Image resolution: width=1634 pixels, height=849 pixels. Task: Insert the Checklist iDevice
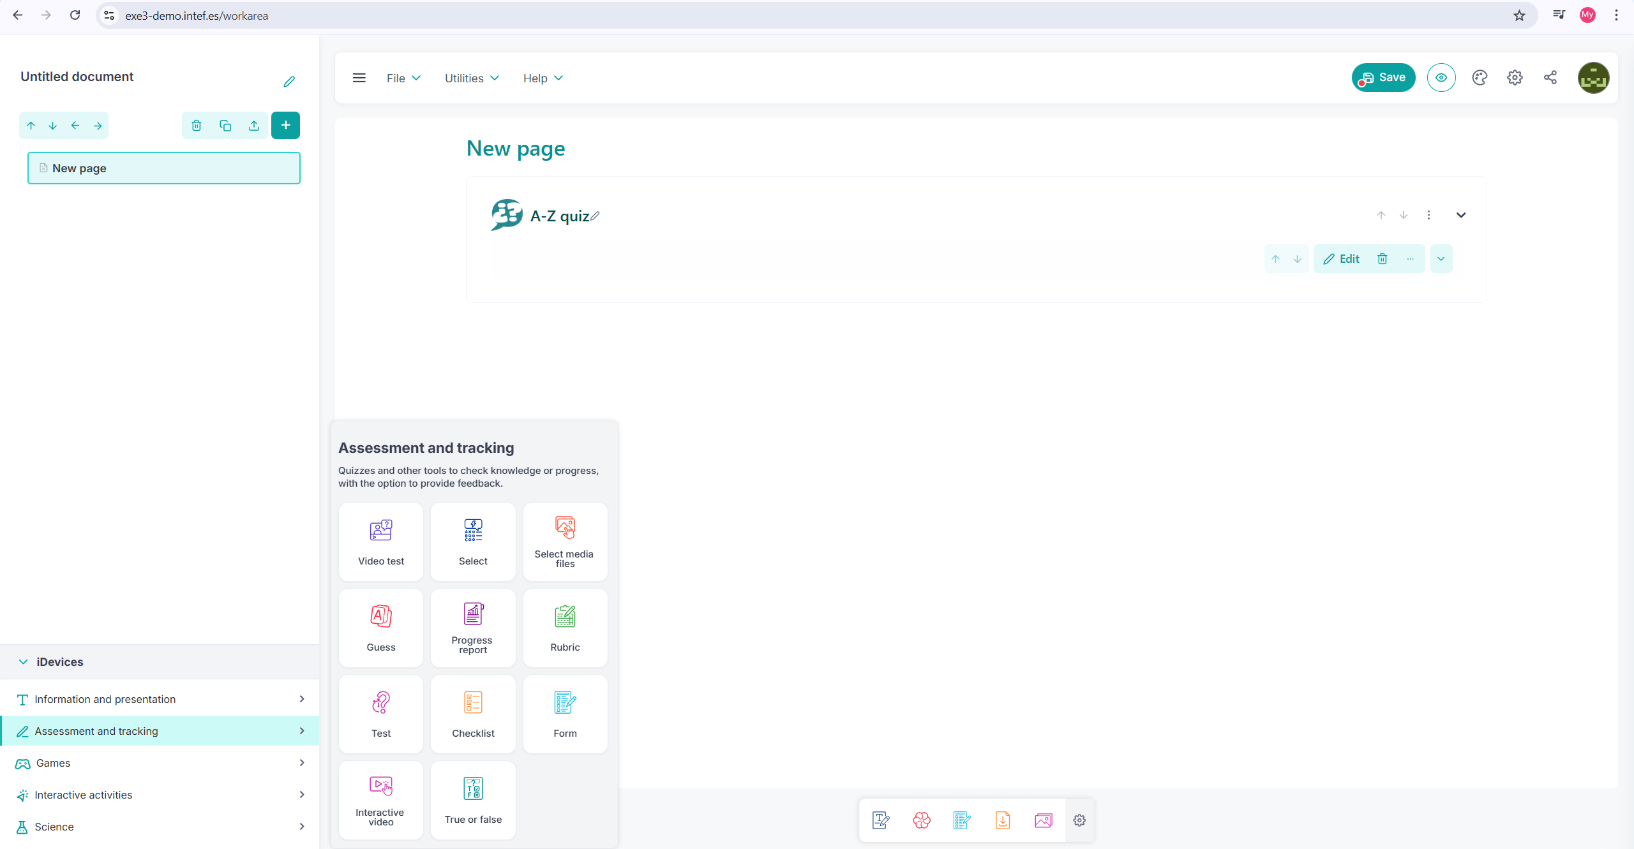point(473,713)
